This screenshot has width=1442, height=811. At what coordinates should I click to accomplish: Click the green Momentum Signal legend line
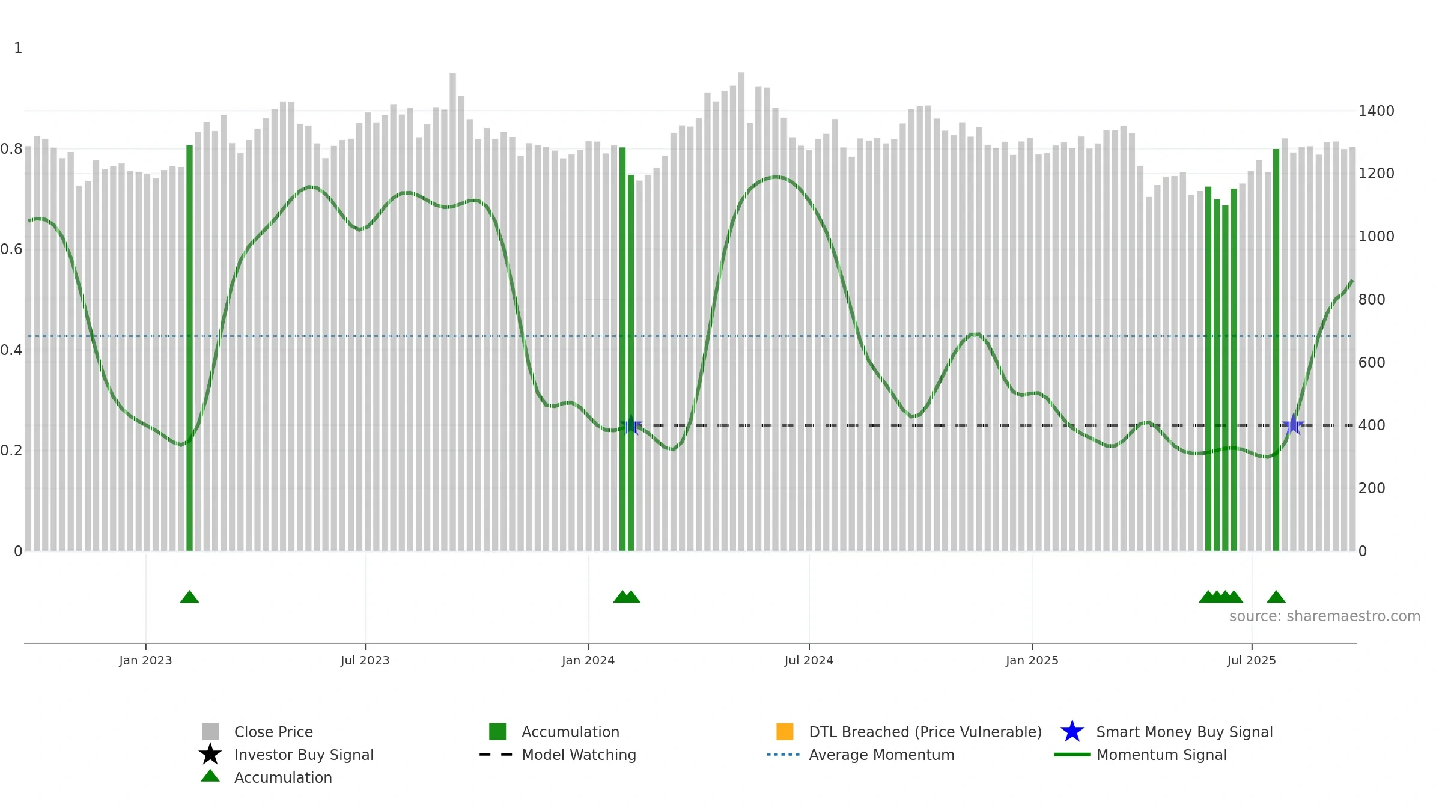pos(1072,755)
